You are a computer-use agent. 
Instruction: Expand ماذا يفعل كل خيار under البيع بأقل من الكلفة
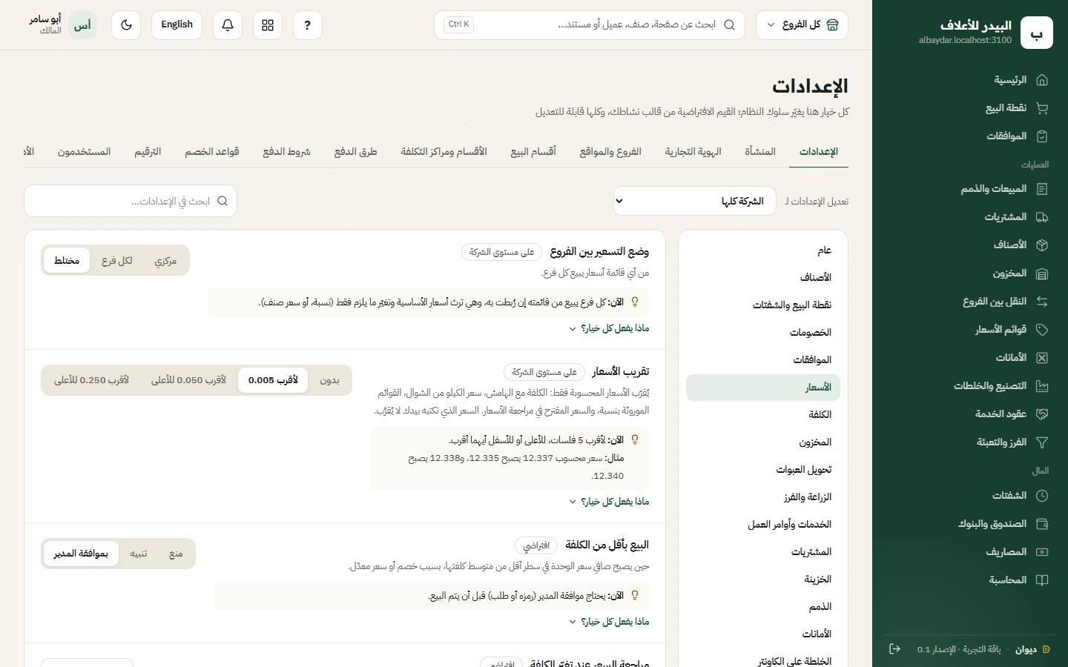(609, 622)
